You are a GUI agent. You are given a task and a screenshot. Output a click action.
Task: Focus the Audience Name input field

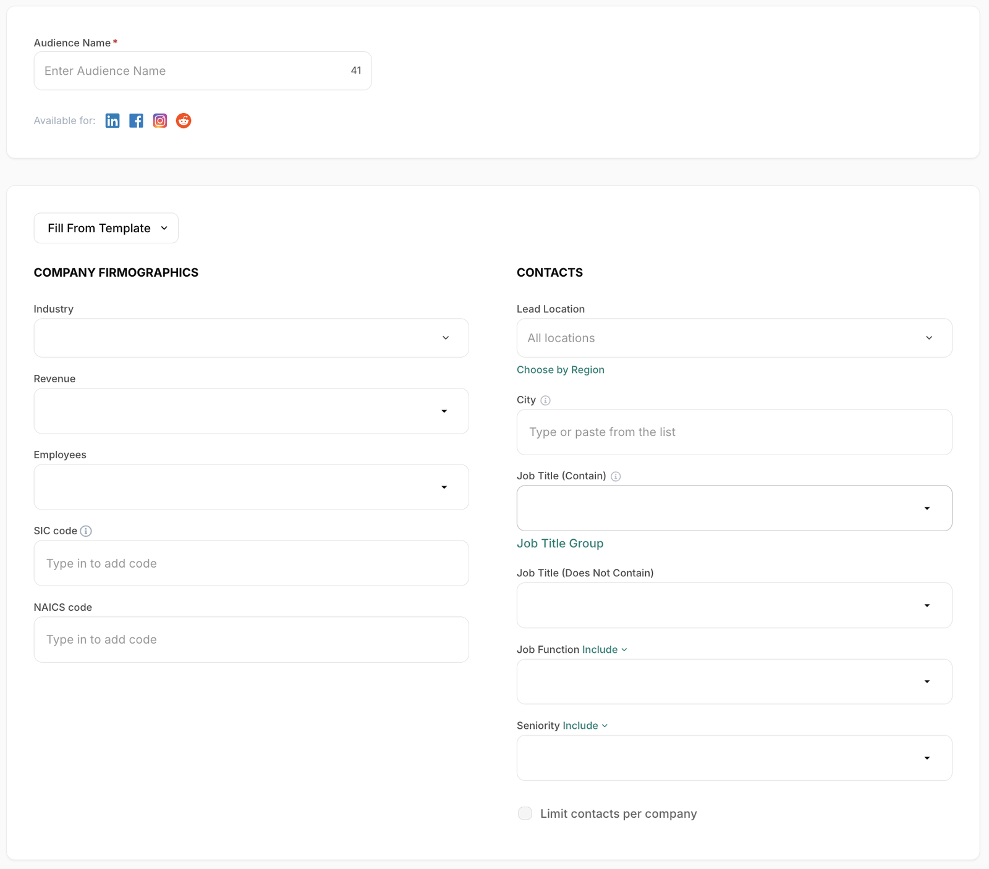click(x=203, y=71)
